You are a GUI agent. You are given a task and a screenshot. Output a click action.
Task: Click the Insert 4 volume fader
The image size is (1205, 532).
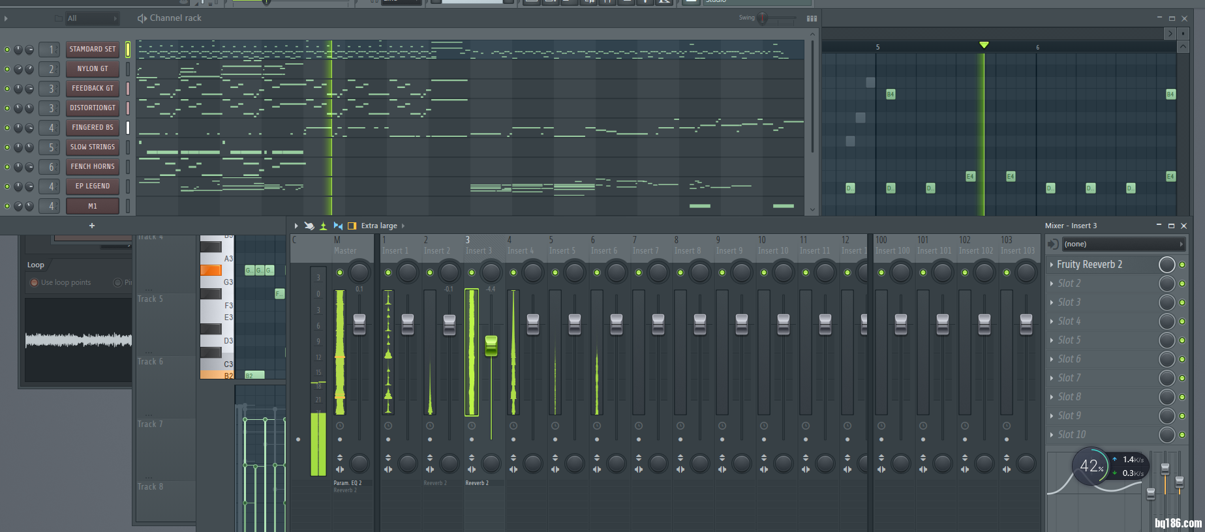[533, 324]
